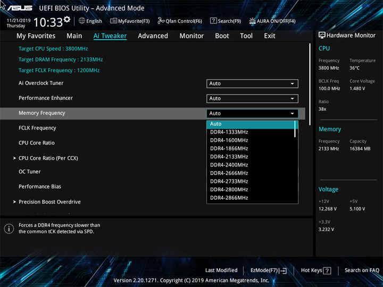This screenshot has width=383, height=287.
Task: Go to Monitor tab
Action: (191, 36)
